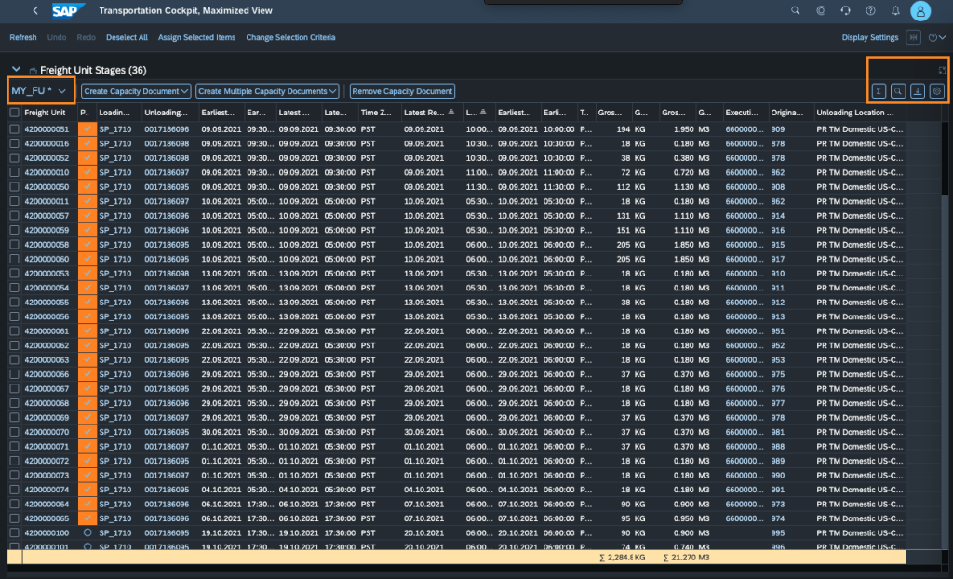Viewport: 953px width, 579px height.
Task: Open unloading location link 0017186098 for 4200000016
Action: [167, 143]
